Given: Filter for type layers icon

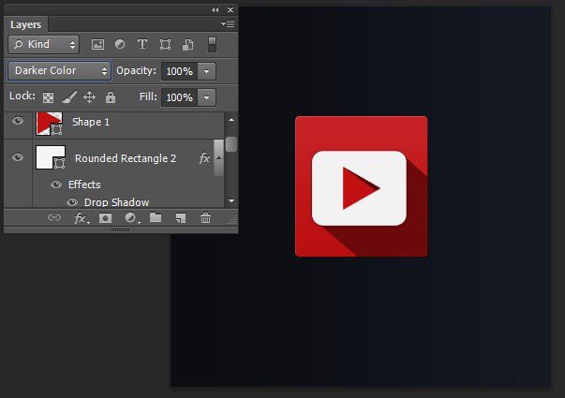Looking at the screenshot, I should click(x=142, y=44).
